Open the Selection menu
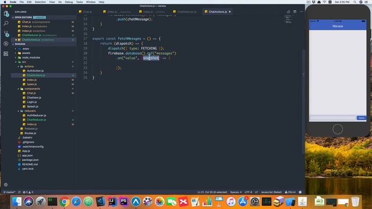Viewport: 372px width, 209px height. coord(40,2)
